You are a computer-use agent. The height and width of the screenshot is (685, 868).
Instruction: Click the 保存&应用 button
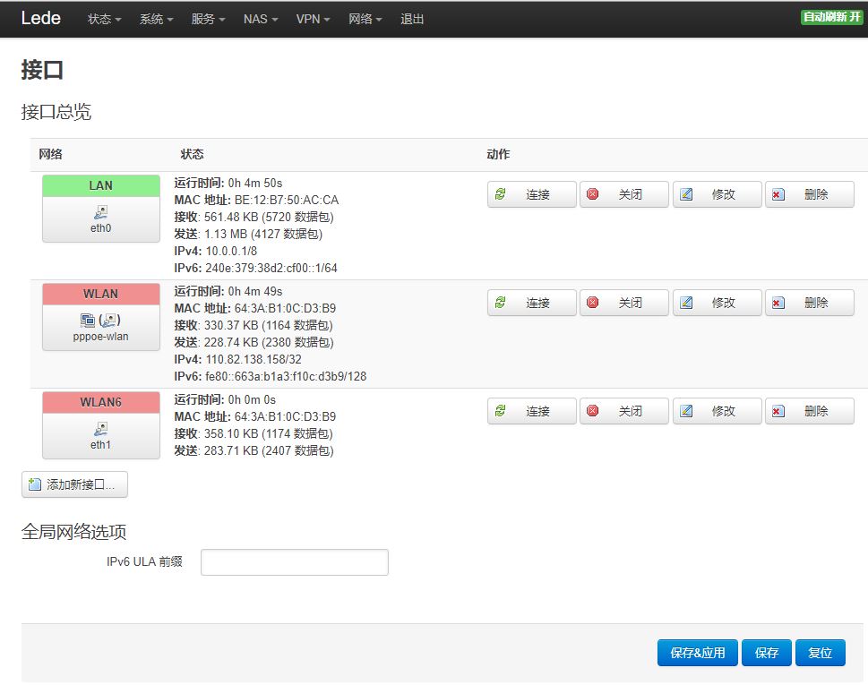[x=697, y=653]
